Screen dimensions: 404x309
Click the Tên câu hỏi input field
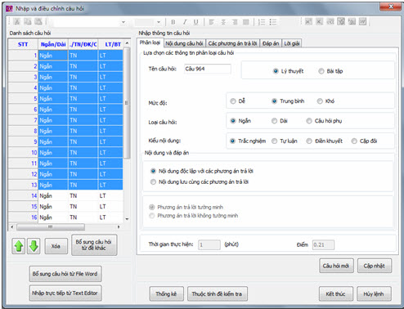coord(208,69)
